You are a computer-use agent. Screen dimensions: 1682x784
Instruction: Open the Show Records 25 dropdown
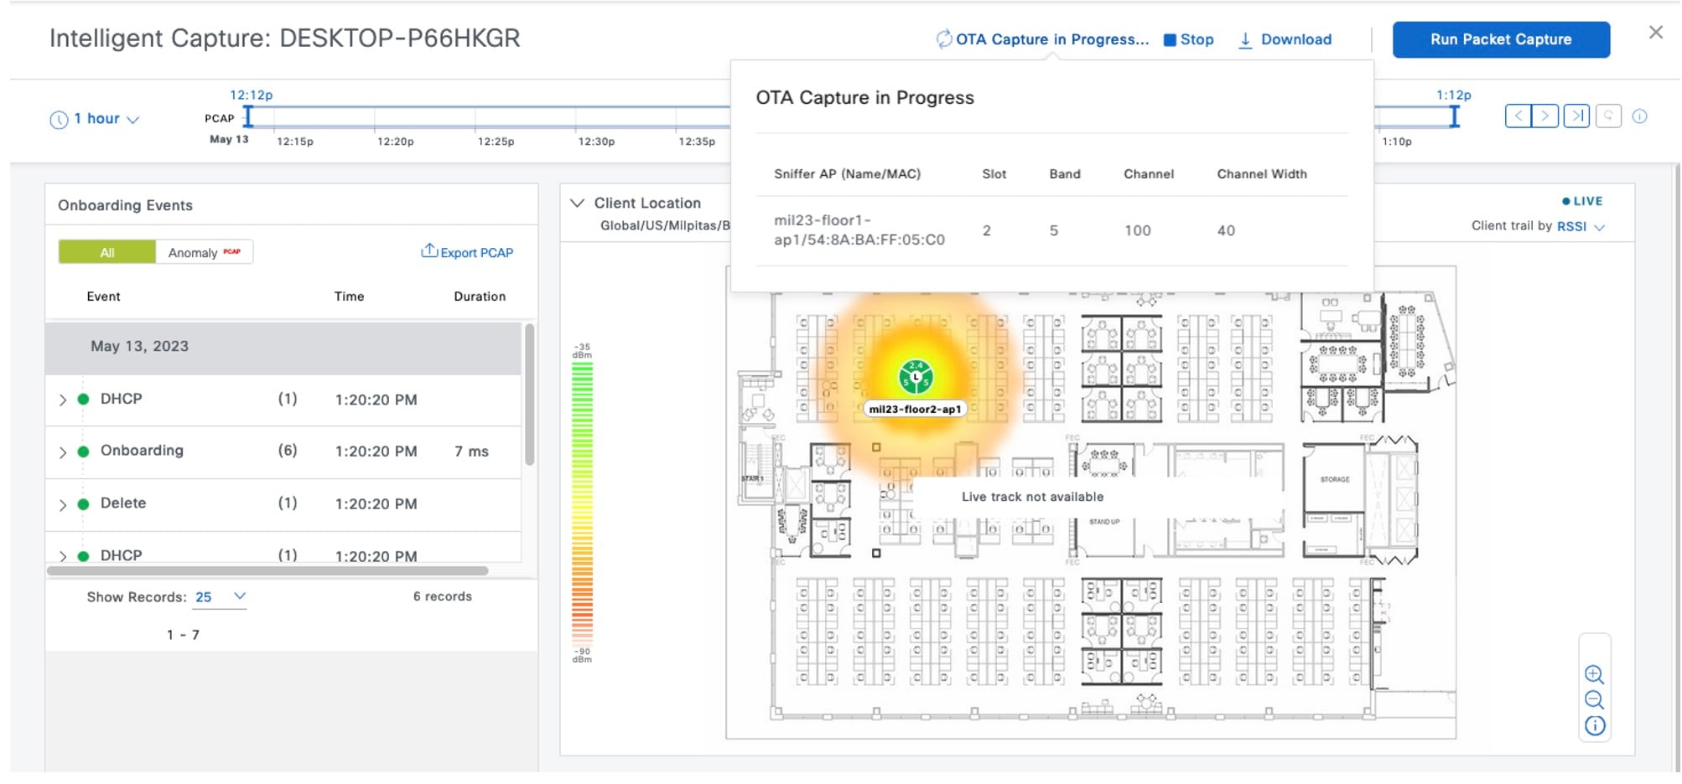click(x=221, y=597)
